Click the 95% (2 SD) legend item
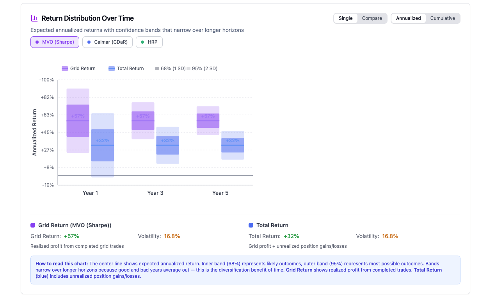Image resolution: width=496 pixels, height=300 pixels. click(202, 69)
